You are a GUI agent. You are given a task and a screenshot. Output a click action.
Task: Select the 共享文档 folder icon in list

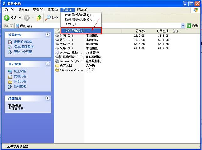pyautogui.click(x=57, y=65)
